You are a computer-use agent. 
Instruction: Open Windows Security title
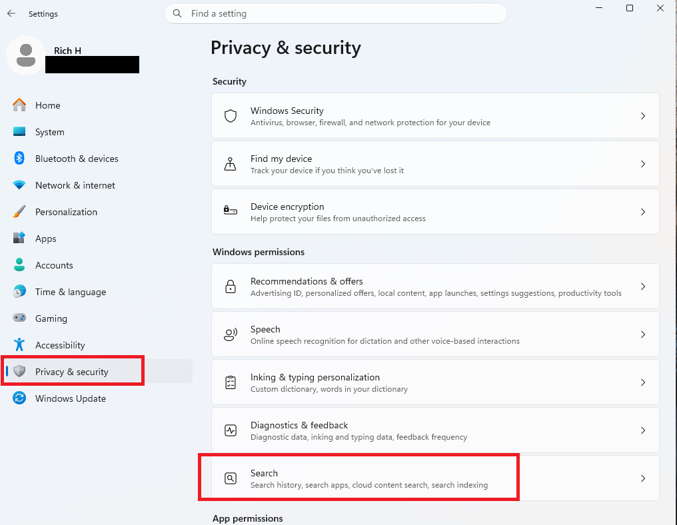287,111
